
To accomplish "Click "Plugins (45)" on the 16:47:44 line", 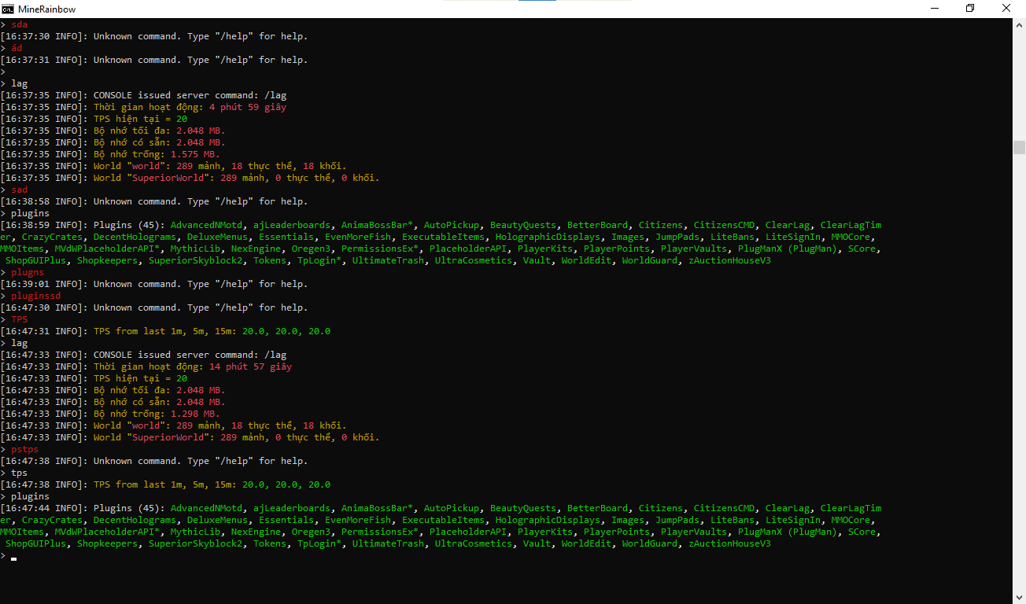I will pos(127,508).
